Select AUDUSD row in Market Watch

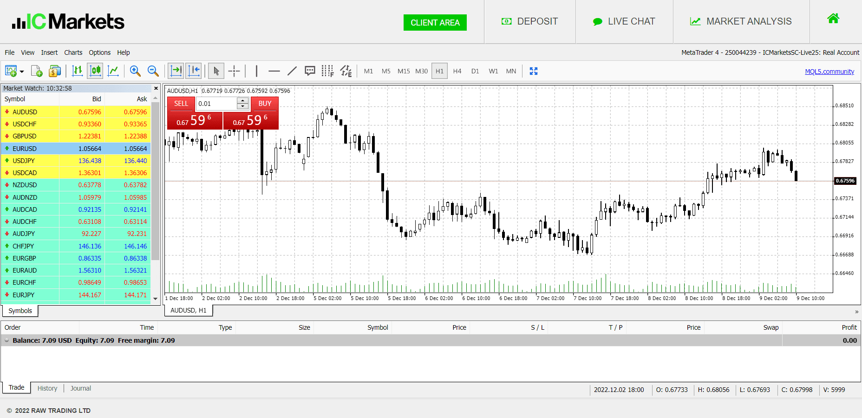point(76,112)
